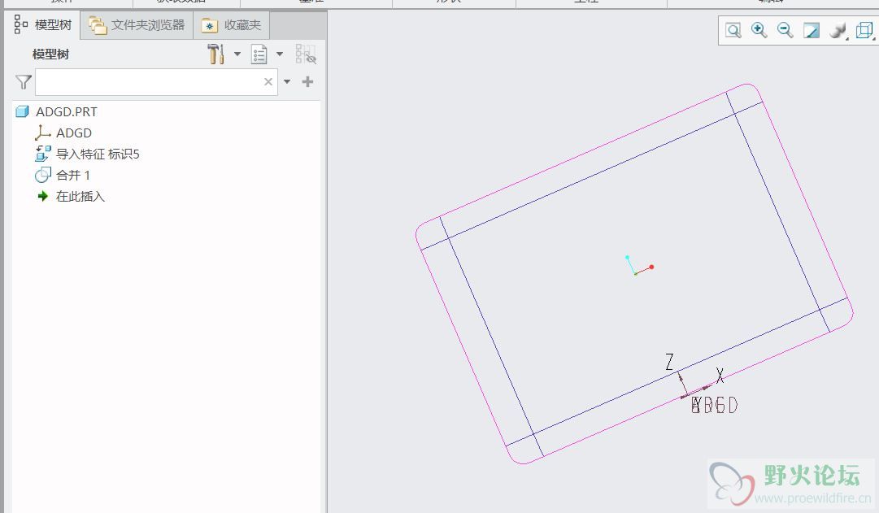
Task: Select ADGD.PRT root in model tree
Action: pyautogui.click(x=66, y=111)
